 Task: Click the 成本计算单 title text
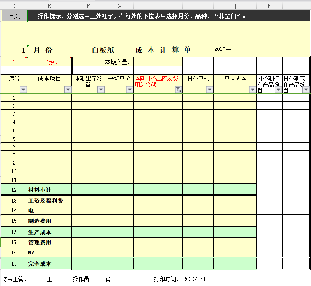163,50
